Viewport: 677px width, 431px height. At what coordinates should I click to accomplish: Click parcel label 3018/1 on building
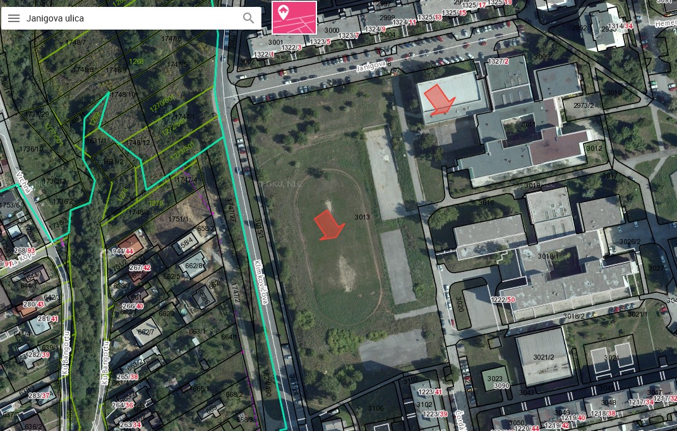[x=548, y=256]
